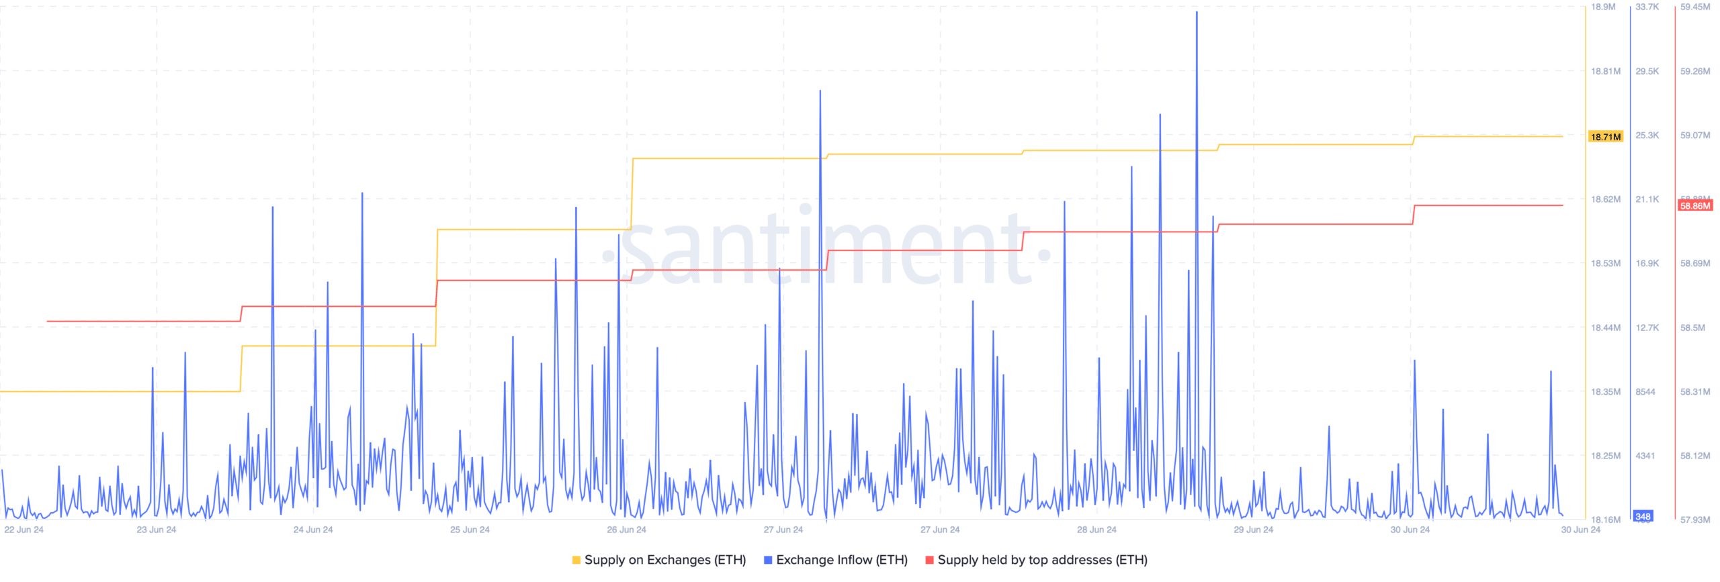Viewport: 1720px width, 582px height.
Task: Toggle the Exchange Inflow (ETH) legend label
Action: tap(842, 561)
